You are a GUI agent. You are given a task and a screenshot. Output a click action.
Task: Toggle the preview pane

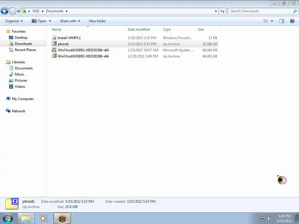coord(282,21)
